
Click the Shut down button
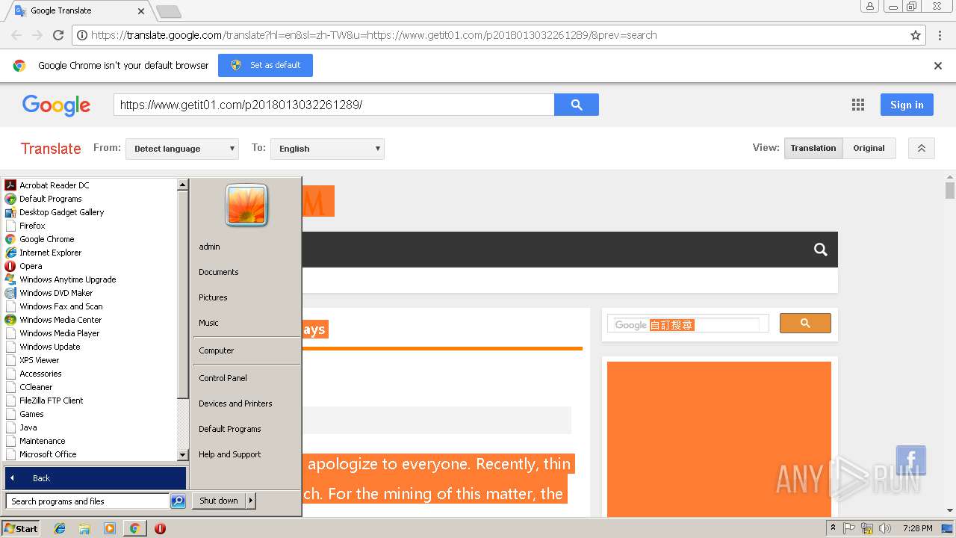point(219,501)
